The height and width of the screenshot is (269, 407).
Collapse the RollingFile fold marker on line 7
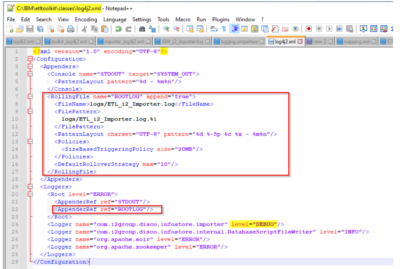[x=30, y=97]
